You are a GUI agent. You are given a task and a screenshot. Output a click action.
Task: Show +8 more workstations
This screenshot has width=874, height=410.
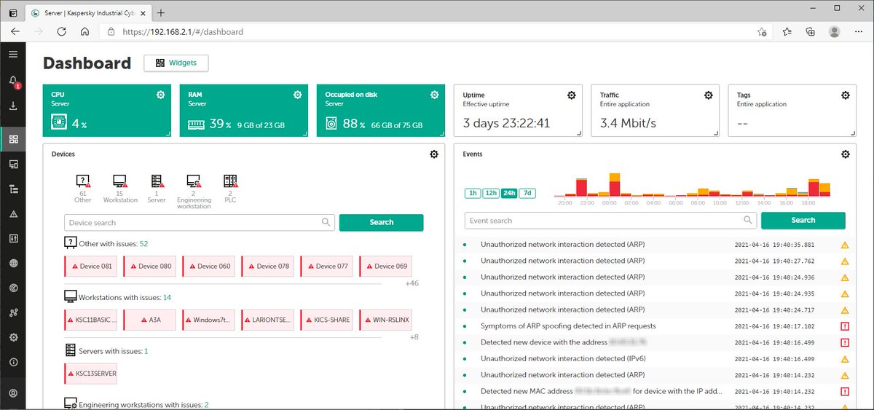pos(414,337)
